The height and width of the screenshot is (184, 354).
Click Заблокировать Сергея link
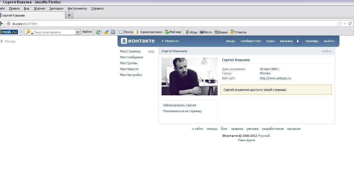(x=180, y=105)
